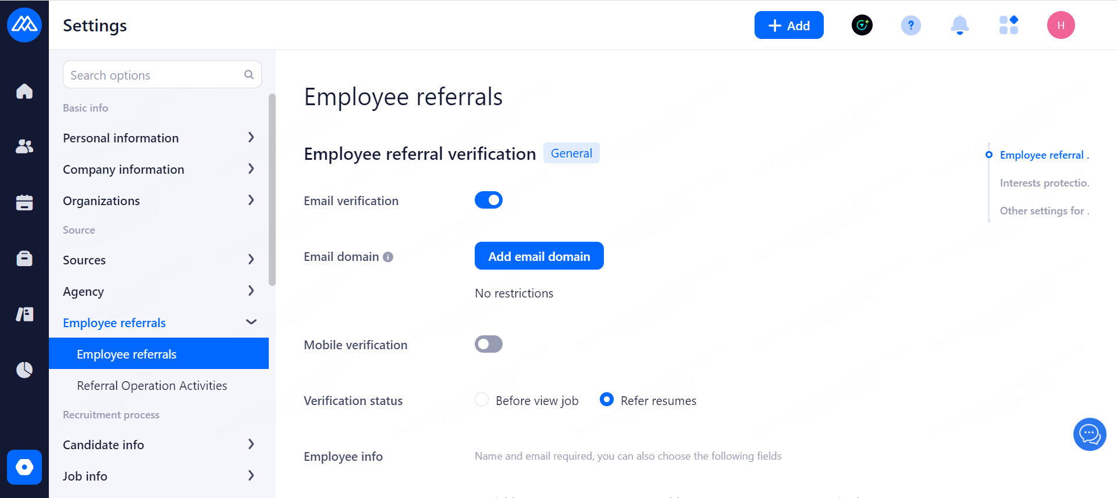Screen dimensions: 1117x498
Task: Open the chat support bubble
Action: click(x=1089, y=434)
